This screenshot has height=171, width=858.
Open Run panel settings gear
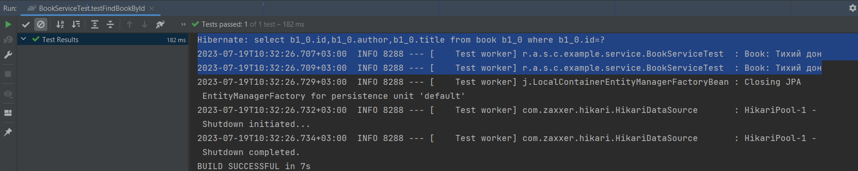[x=852, y=8]
